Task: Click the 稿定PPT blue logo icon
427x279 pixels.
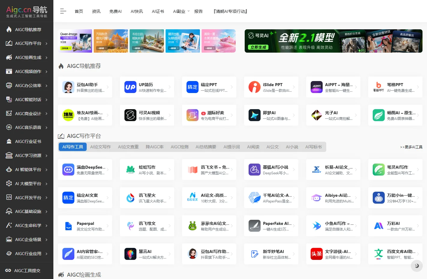Action: [x=193, y=87]
